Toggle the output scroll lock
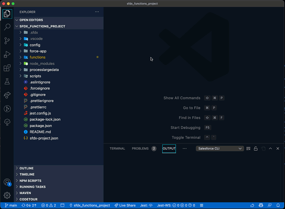This screenshot has width=285, height=209. [x=255, y=149]
